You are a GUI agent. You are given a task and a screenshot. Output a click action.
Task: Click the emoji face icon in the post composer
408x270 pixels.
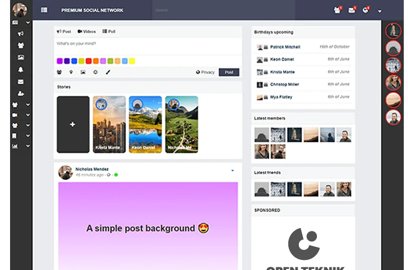(95, 72)
